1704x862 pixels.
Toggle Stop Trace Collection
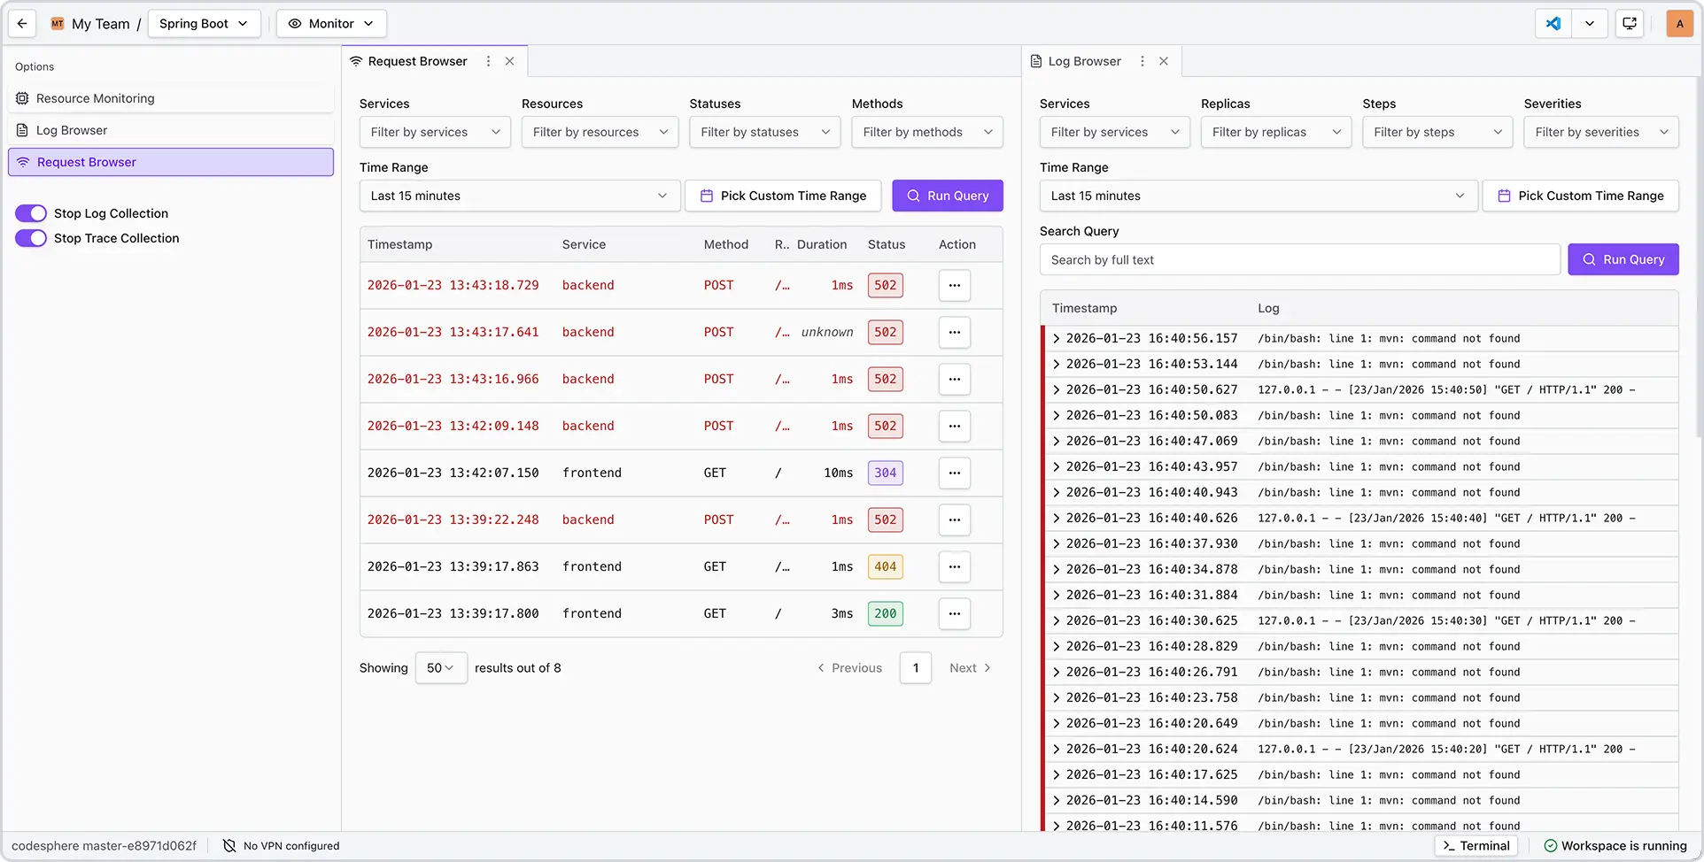30,238
